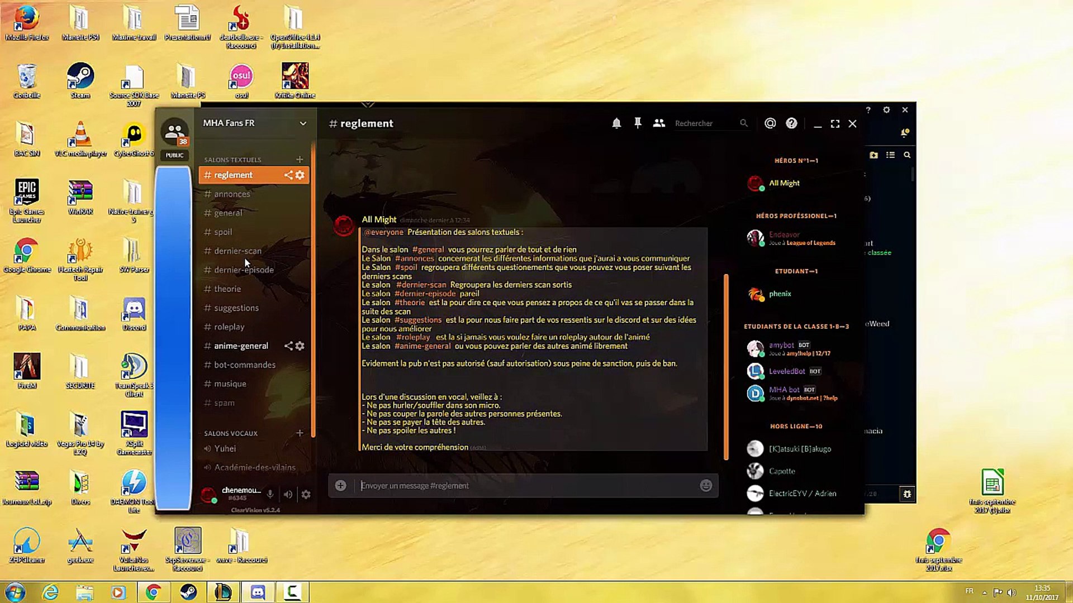Show pinned messages pin icon
The height and width of the screenshot is (603, 1073).
pyautogui.click(x=638, y=123)
